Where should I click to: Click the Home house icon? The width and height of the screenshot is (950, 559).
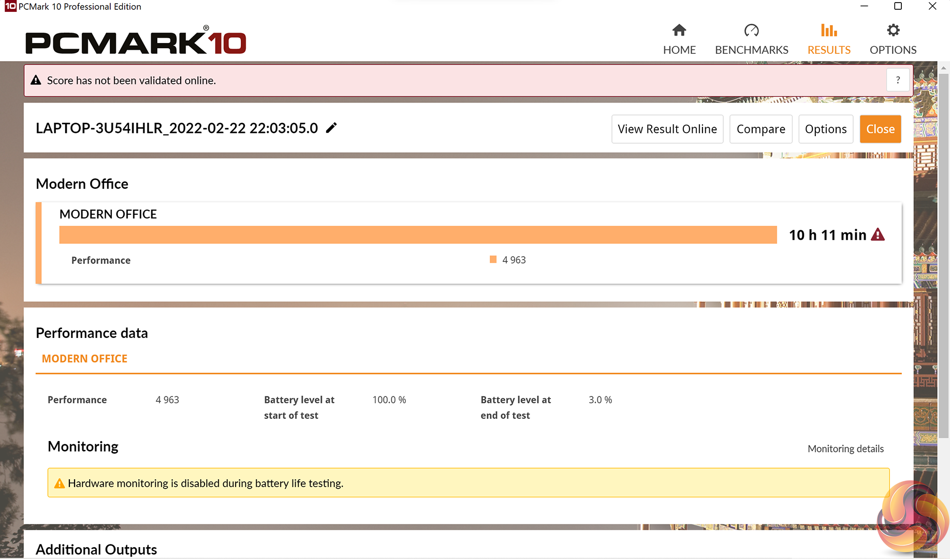[x=679, y=31]
